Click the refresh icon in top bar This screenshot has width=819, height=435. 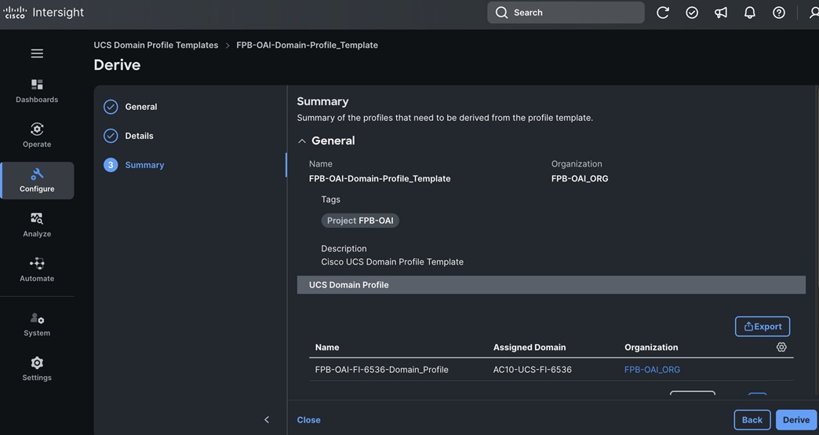[662, 13]
